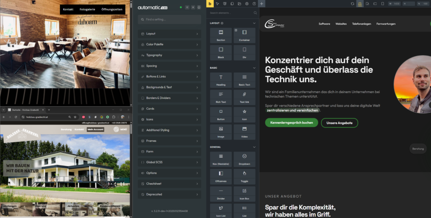Focus the Find a setting field
The width and height of the screenshot is (431, 218).
169,19
